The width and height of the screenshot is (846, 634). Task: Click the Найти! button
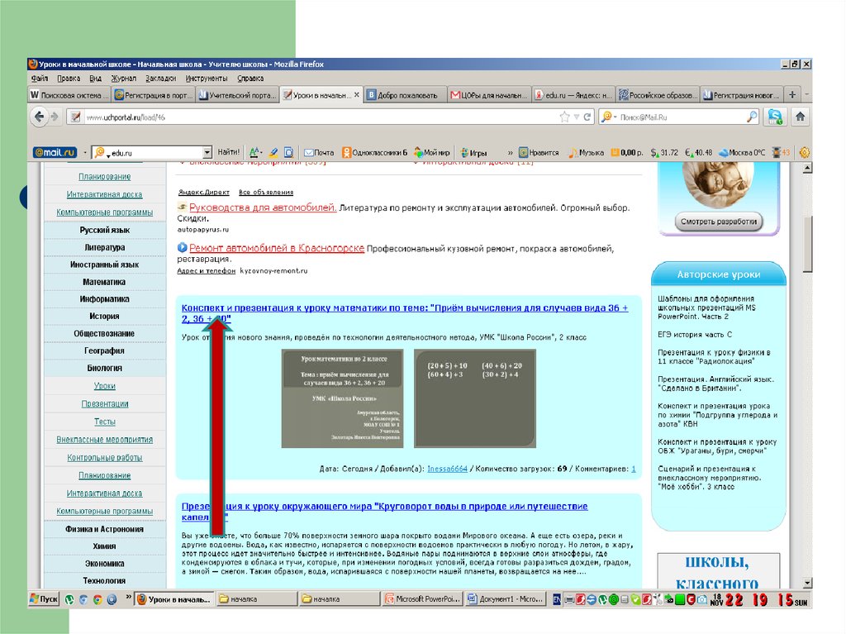pos(229,153)
